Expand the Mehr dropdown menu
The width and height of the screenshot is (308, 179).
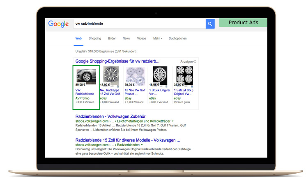pyautogui.click(x=158, y=38)
